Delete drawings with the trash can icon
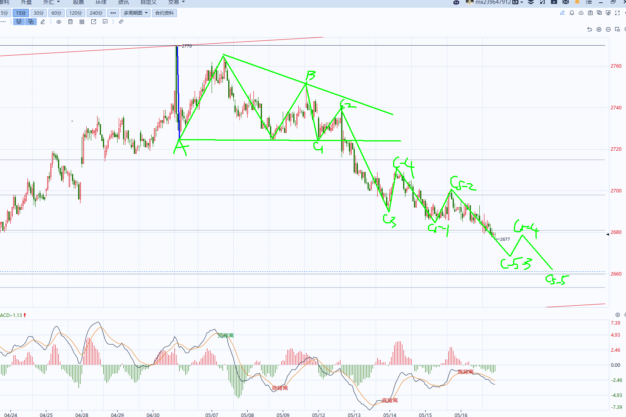 click(x=70, y=22)
